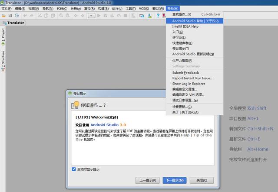
Task: Select 查找操作...(F) menu entry
Action: pos(195,14)
